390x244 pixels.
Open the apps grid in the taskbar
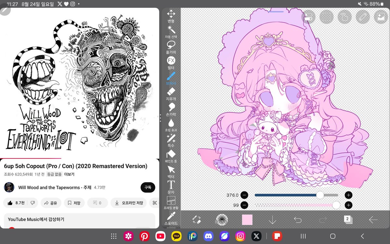coord(113,236)
